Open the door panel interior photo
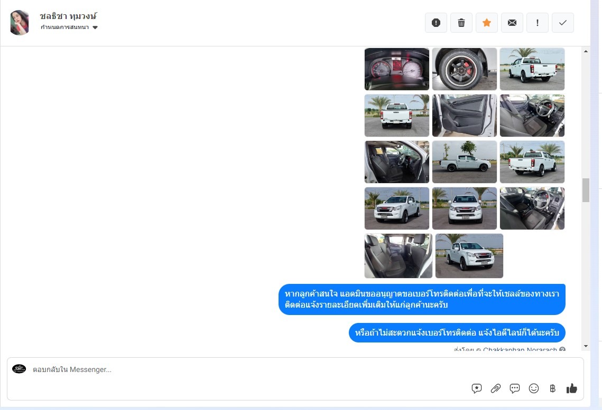The width and height of the screenshot is (602, 410). 464,116
